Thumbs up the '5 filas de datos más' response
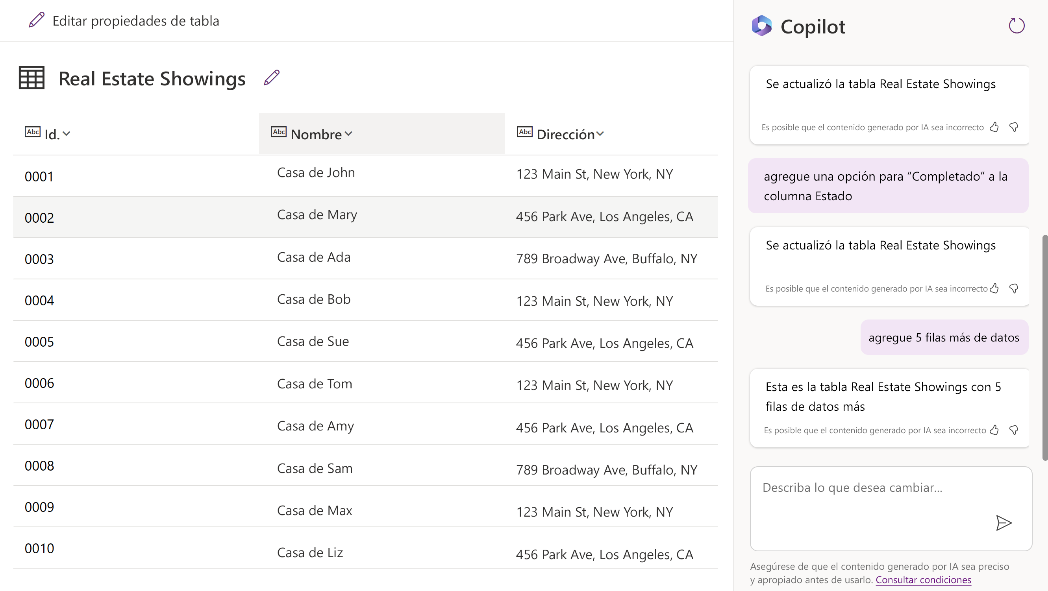The width and height of the screenshot is (1048, 591). point(994,430)
